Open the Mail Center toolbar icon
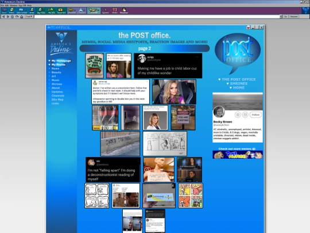The height and width of the screenshot is (233, 310). pos(22,11)
